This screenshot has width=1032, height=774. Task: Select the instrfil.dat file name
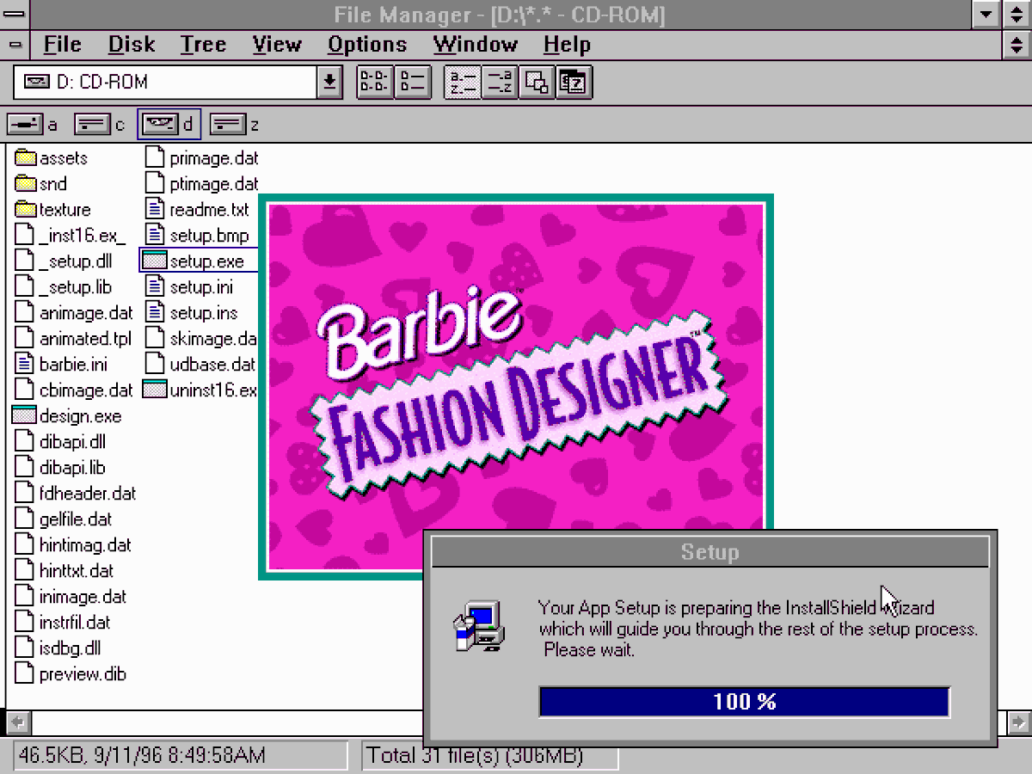tap(75, 623)
